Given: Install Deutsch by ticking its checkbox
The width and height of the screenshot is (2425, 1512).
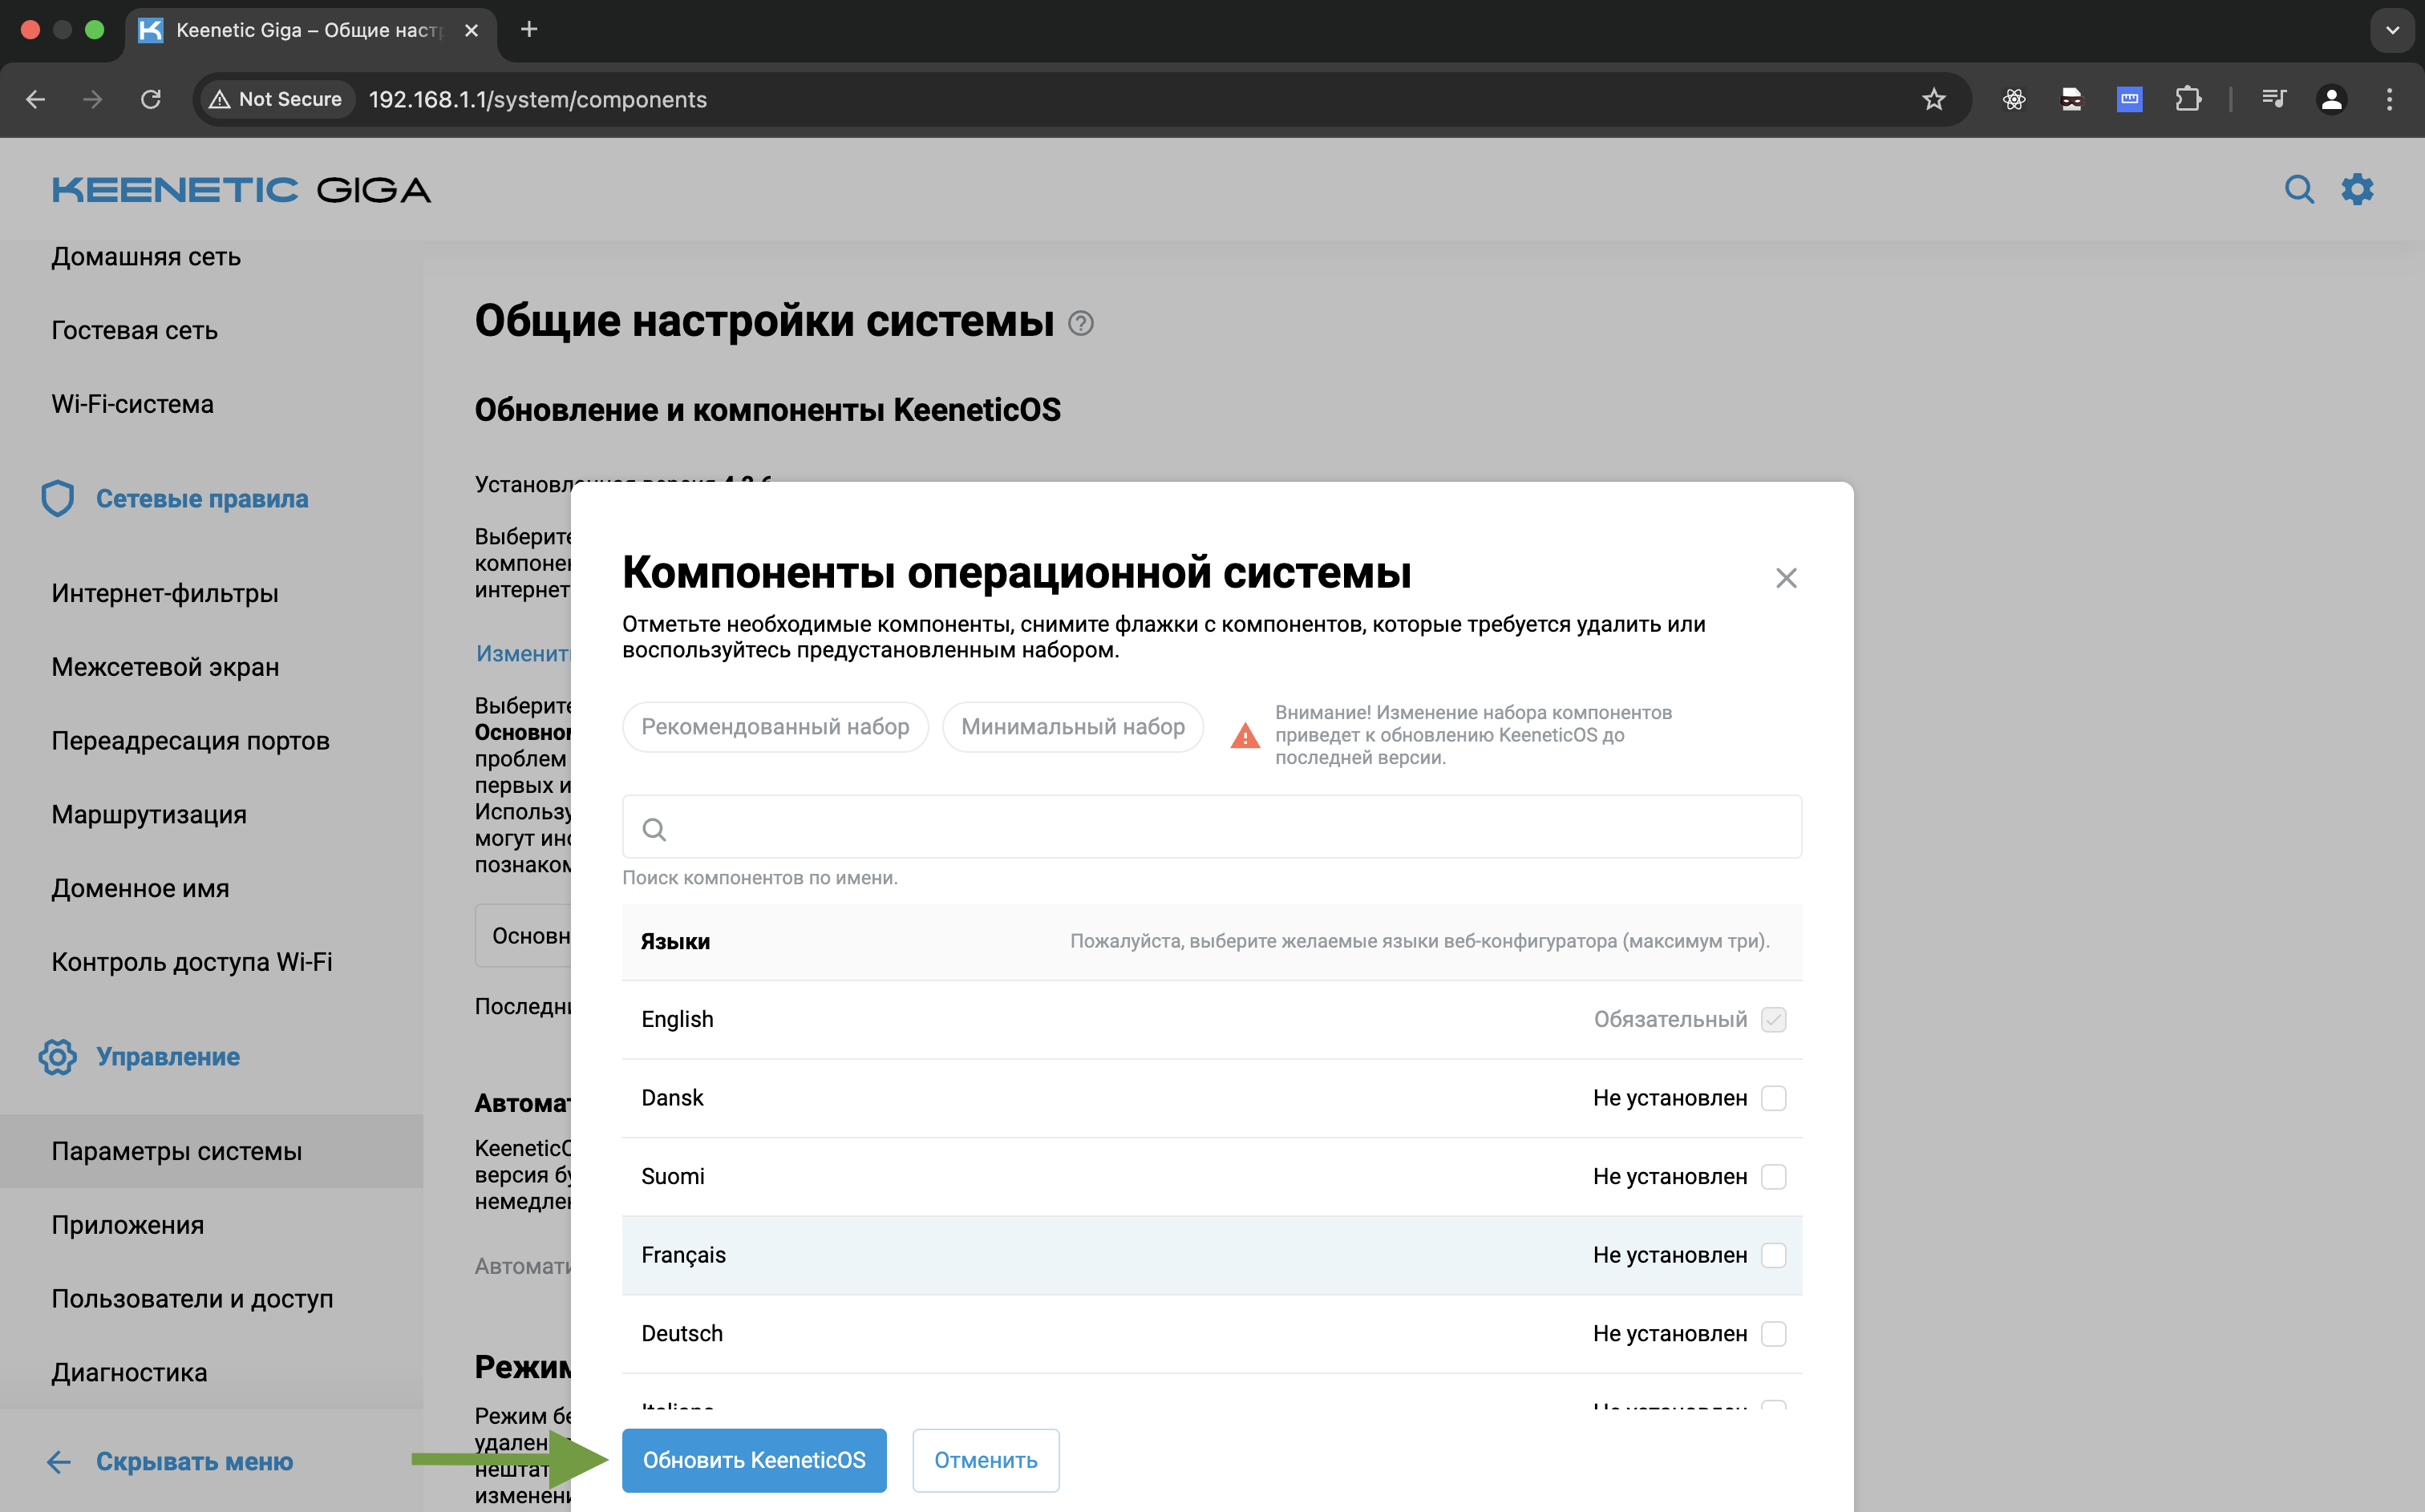Looking at the screenshot, I should (1774, 1333).
